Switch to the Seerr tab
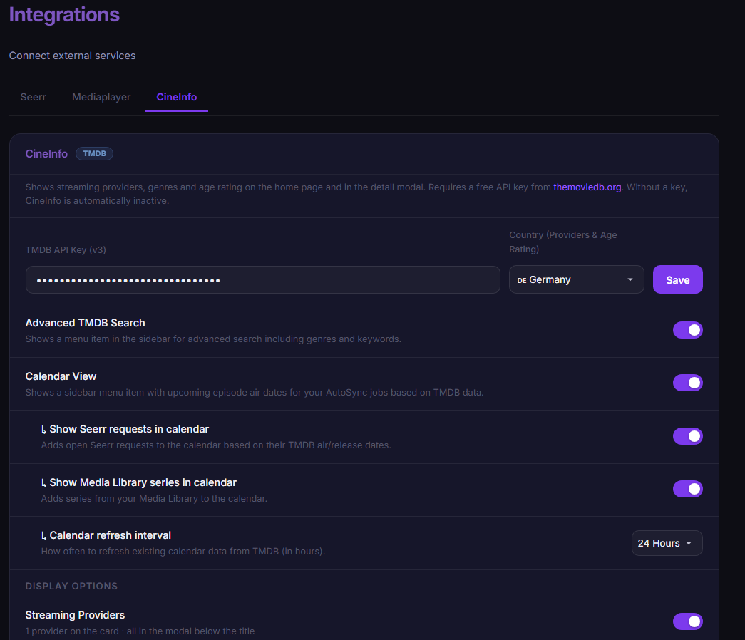The image size is (745, 640). point(34,97)
